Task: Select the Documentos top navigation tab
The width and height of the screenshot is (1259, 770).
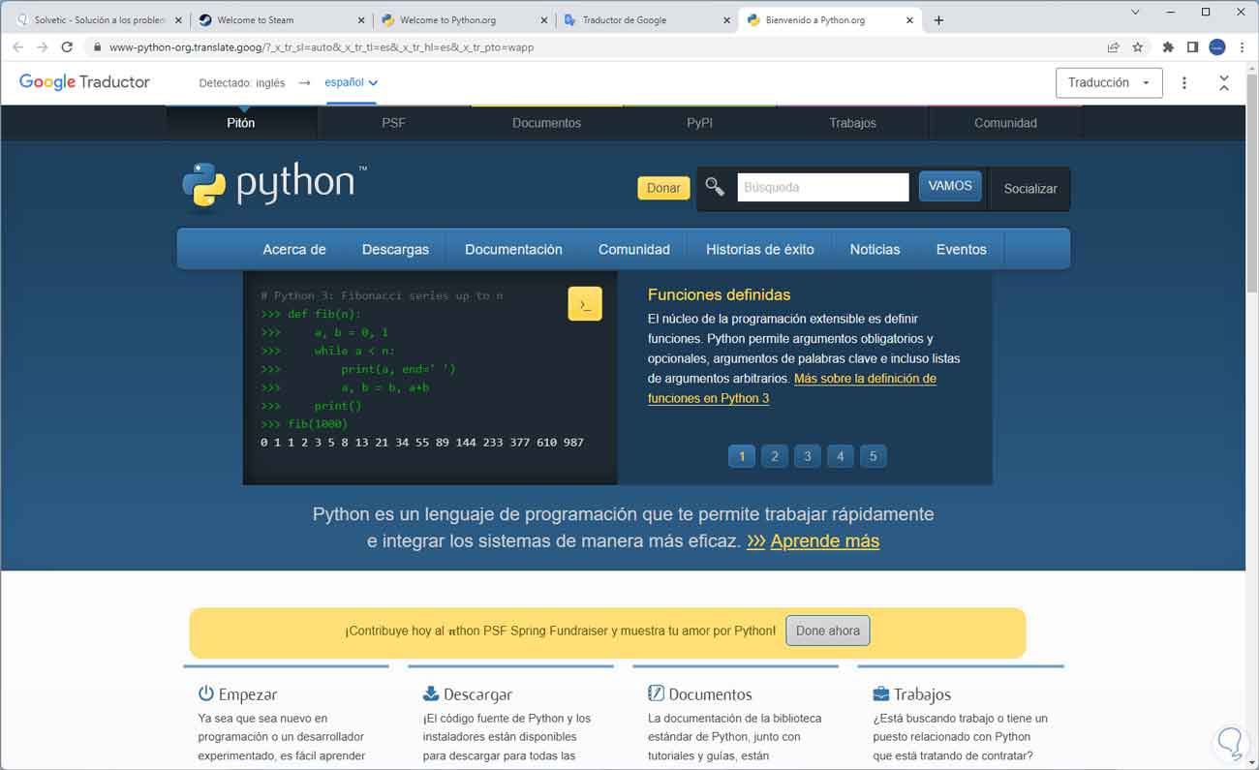Action: click(547, 123)
